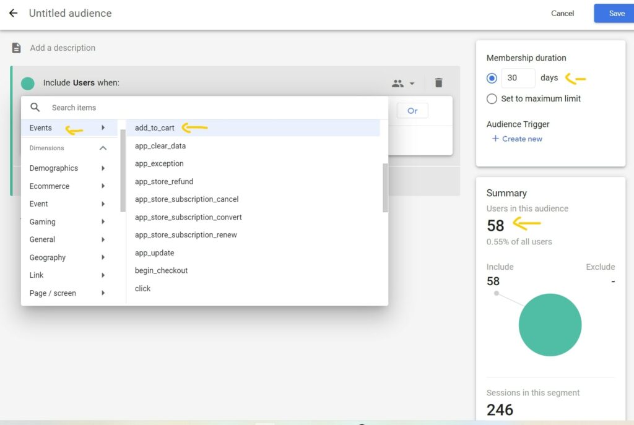Go back with the left arrow icon
634x425 pixels.
14,13
